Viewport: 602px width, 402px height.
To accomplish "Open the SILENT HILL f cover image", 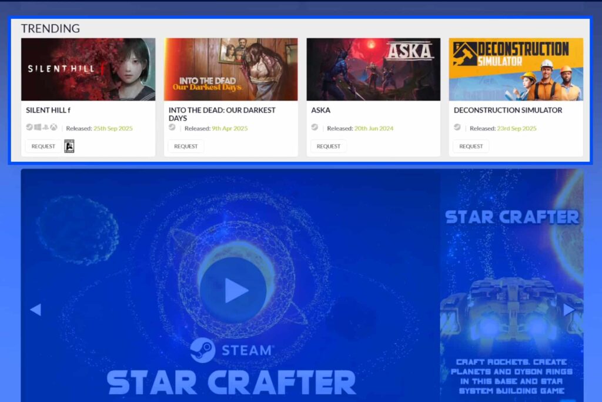I will click(x=88, y=69).
